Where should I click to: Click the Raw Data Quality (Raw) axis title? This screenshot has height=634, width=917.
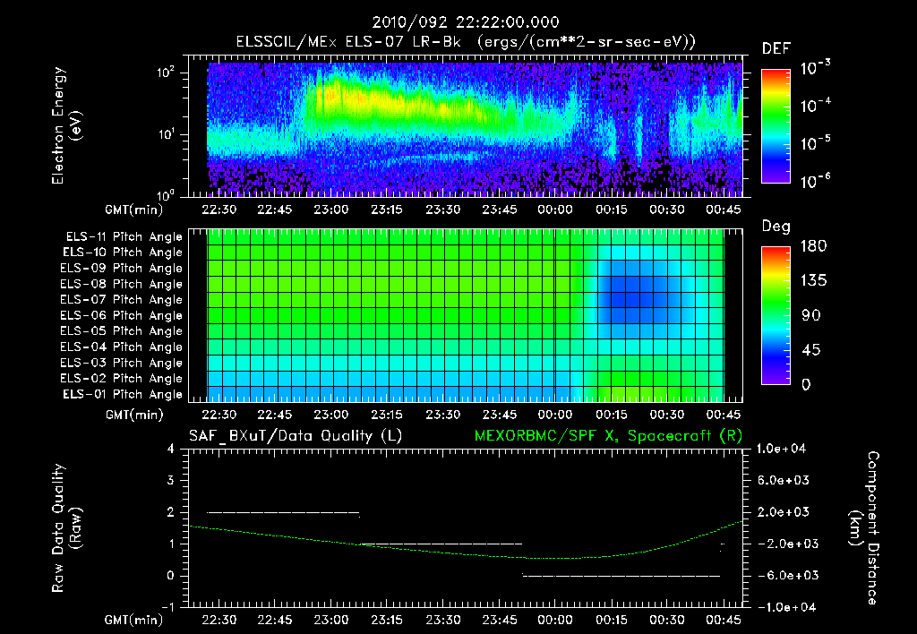coord(66,528)
